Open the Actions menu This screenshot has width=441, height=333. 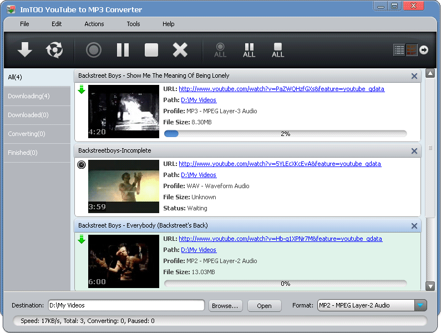(94, 24)
